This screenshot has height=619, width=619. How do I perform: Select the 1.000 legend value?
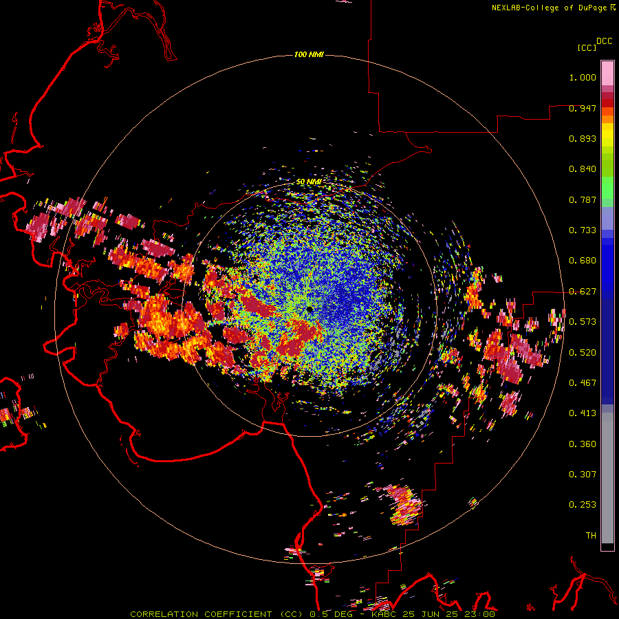583,77
